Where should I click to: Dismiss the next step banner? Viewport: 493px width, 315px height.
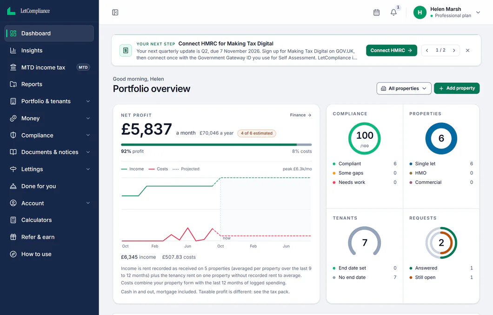[x=467, y=50]
